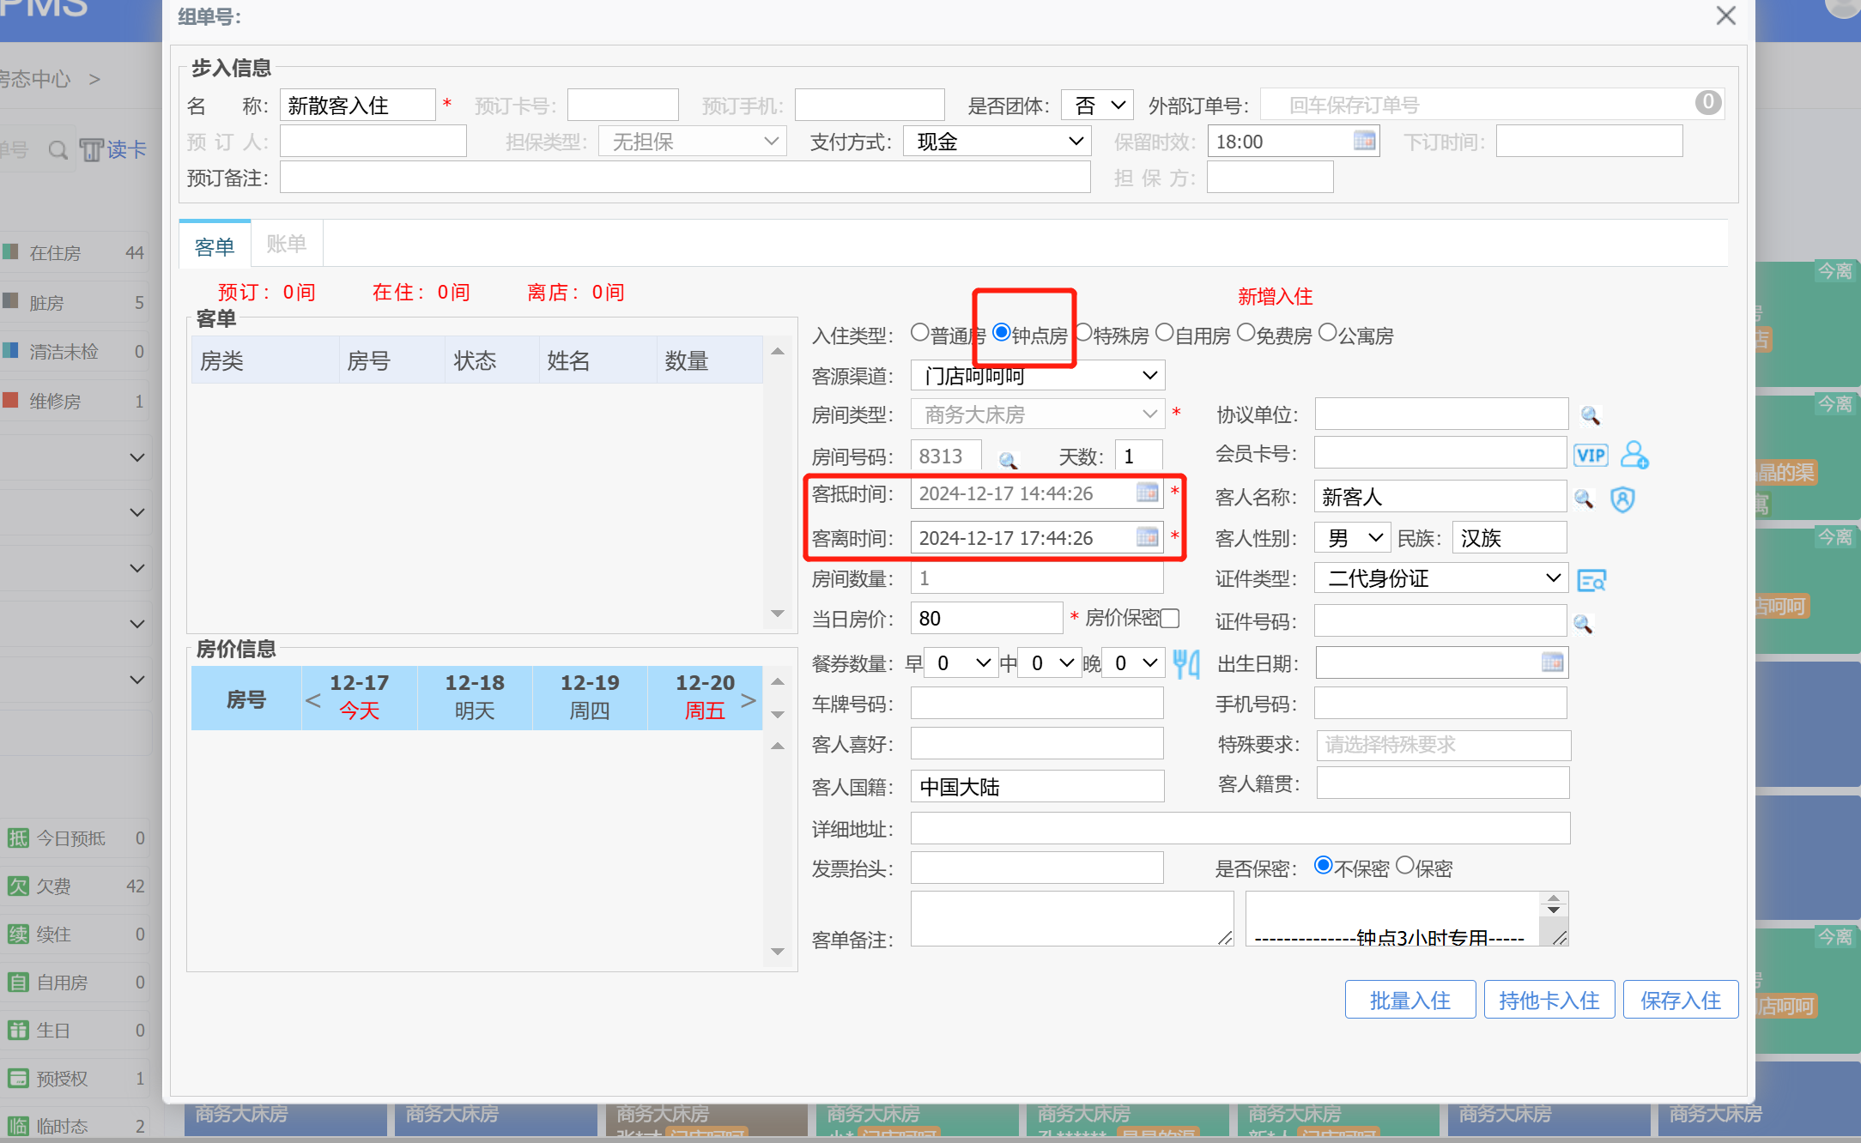The image size is (1861, 1143).
Task: Click the search icon beside 协议单位
Action: [x=1590, y=415]
